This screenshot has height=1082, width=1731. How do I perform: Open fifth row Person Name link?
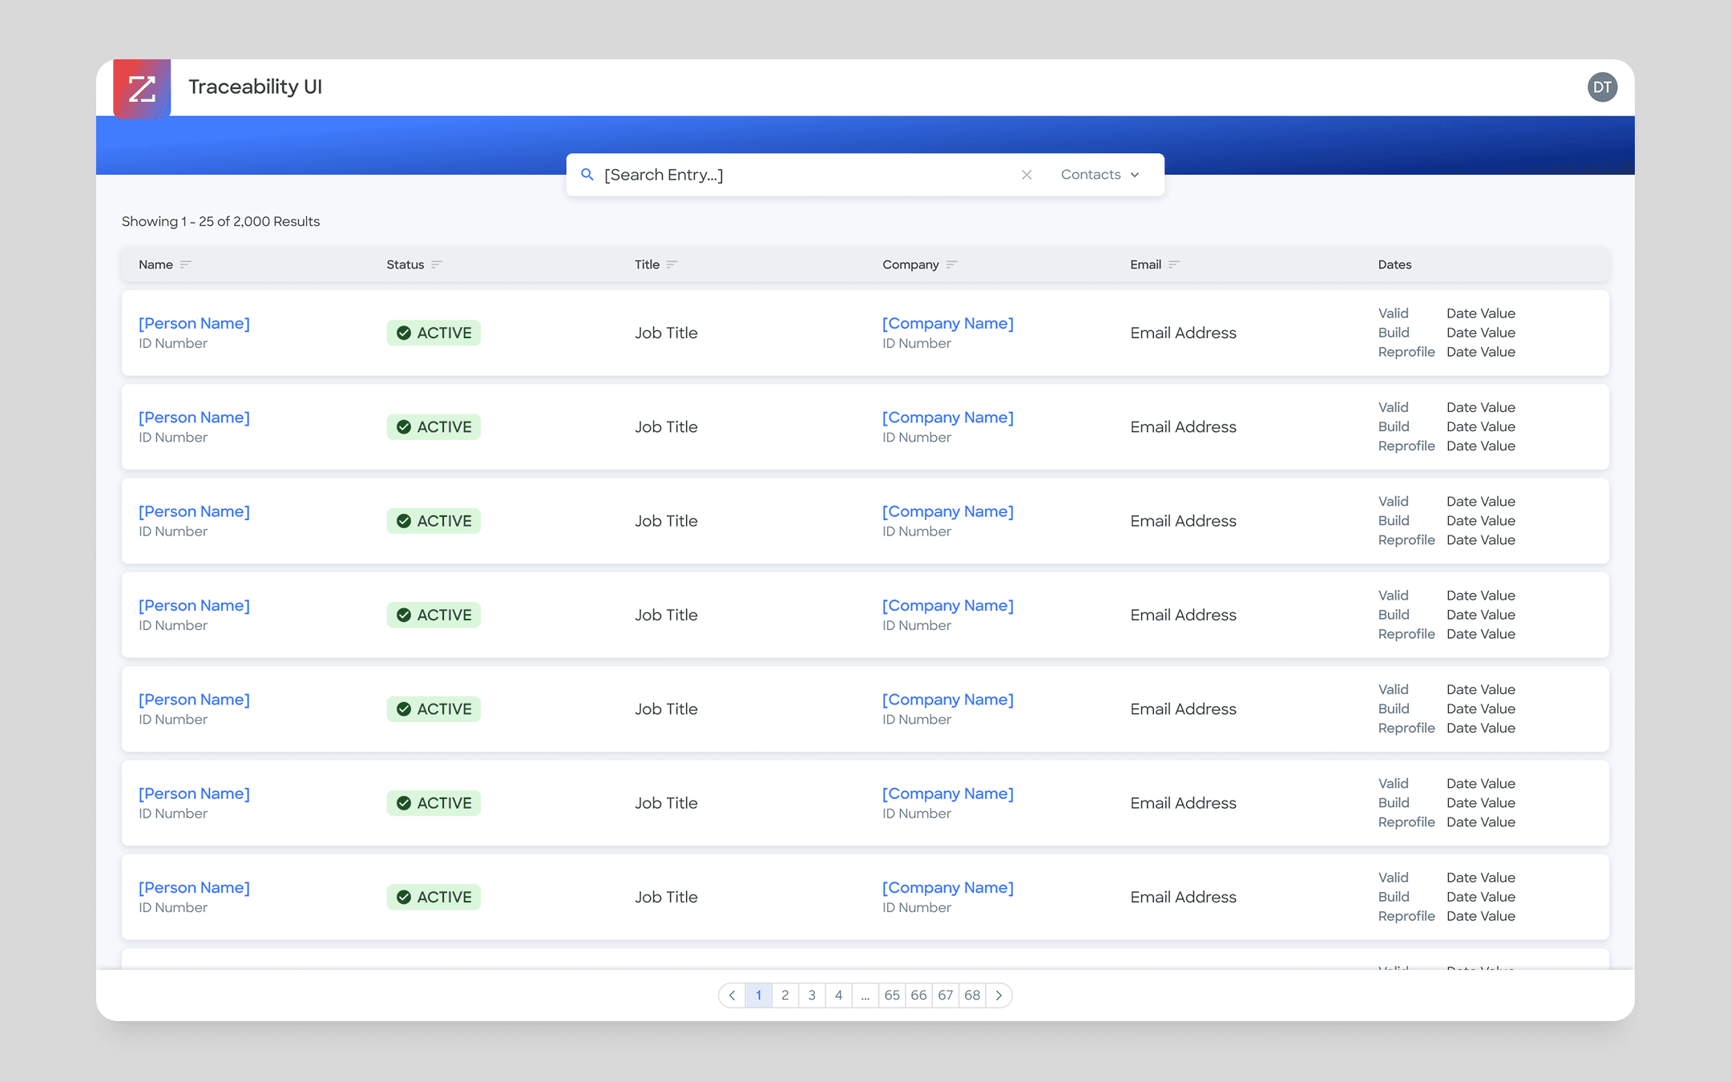[x=194, y=700]
